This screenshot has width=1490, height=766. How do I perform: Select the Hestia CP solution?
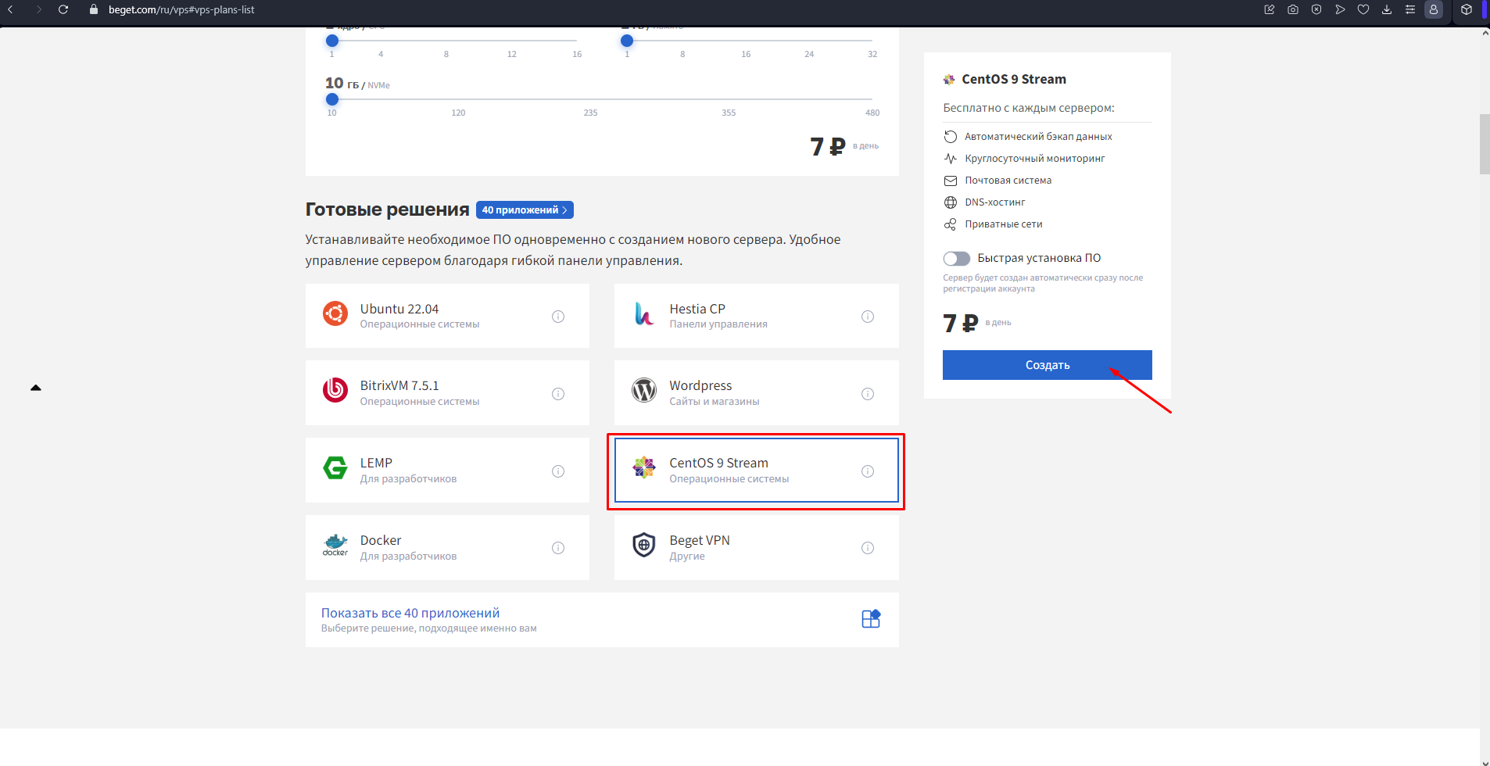757,316
